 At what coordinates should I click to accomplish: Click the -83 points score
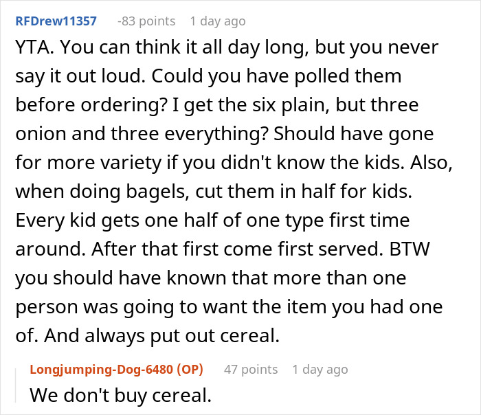tap(146, 21)
